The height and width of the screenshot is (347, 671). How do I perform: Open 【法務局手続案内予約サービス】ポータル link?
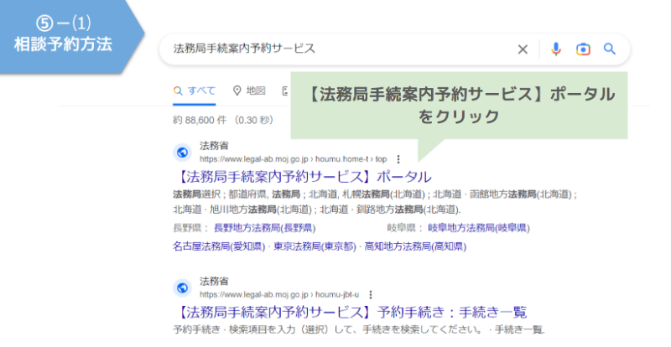[x=302, y=176]
